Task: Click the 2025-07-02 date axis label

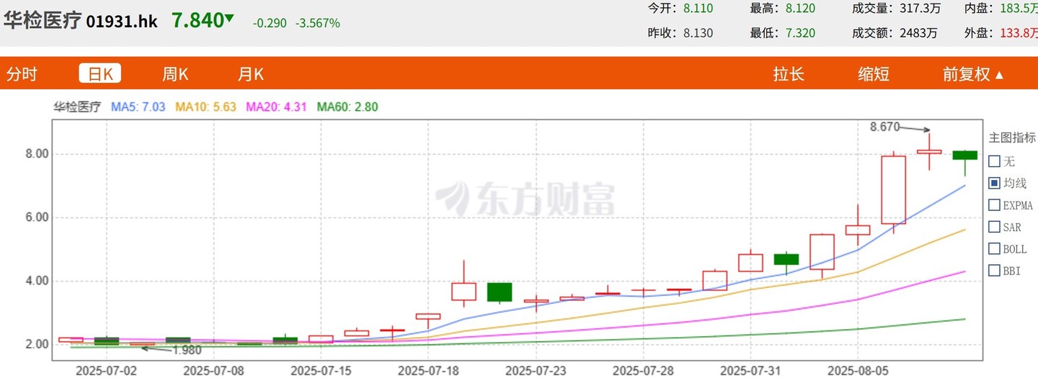Action: pyautogui.click(x=107, y=370)
